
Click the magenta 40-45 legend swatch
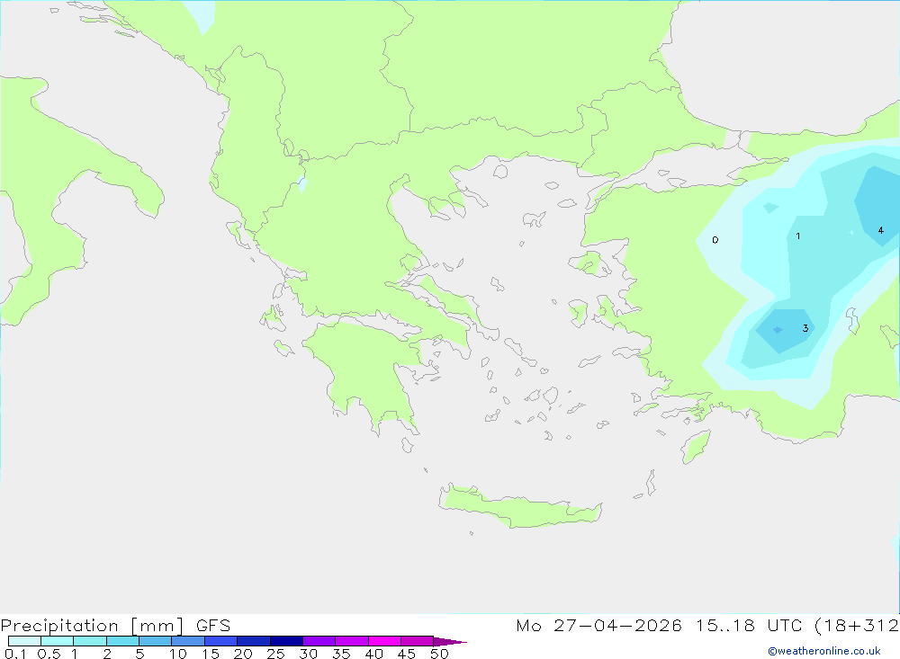pos(384,641)
